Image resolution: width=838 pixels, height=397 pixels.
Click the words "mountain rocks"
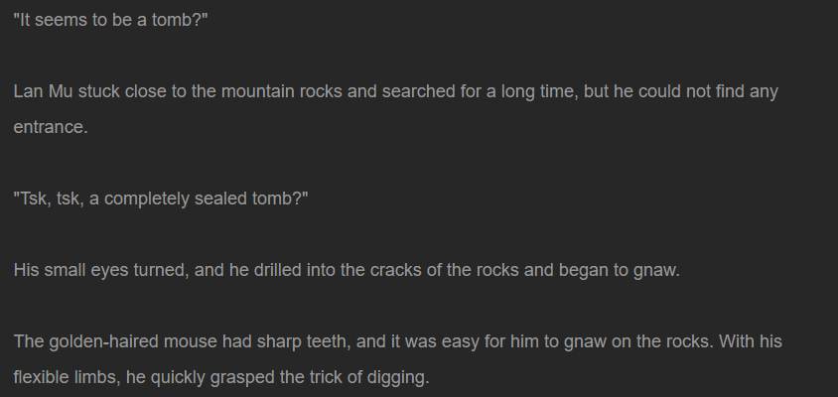coord(282,91)
